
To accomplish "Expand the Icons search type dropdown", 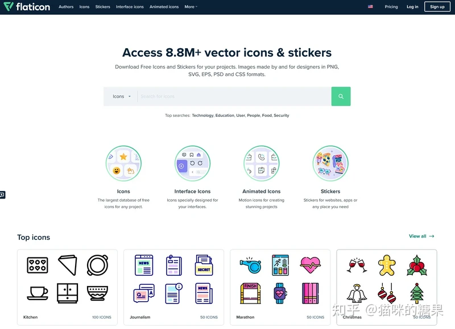I will point(122,96).
